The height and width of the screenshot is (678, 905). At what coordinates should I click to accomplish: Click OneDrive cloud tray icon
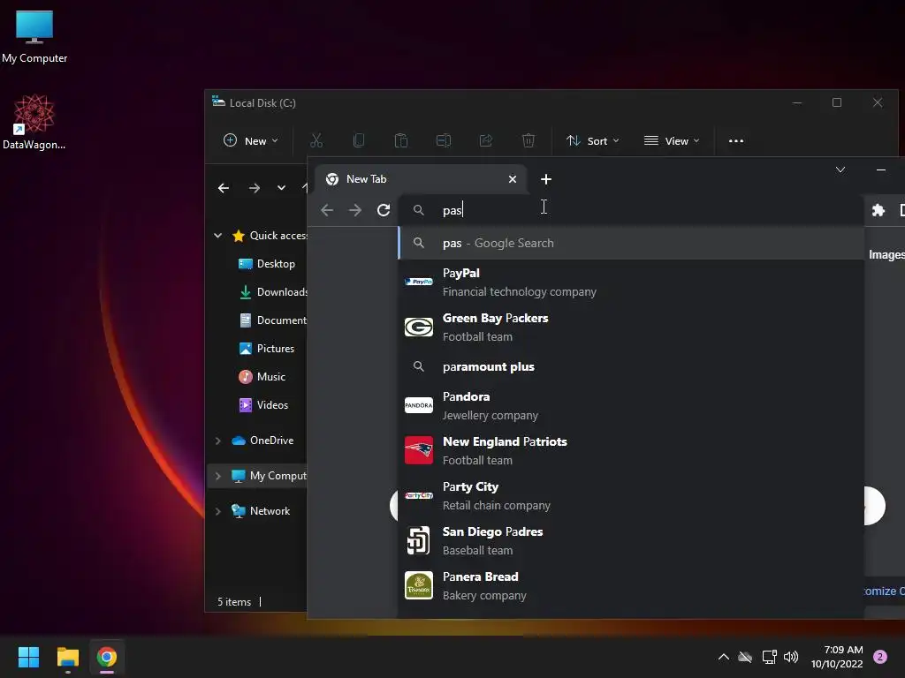pos(745,657)
